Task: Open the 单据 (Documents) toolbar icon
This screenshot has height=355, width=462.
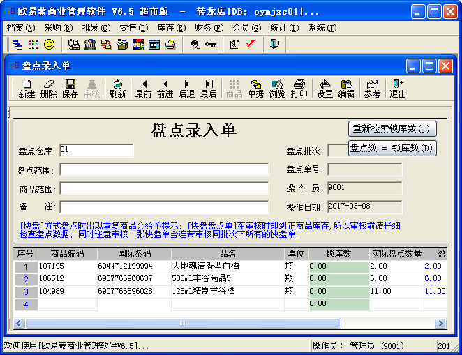Action: [x=255, y=89]
